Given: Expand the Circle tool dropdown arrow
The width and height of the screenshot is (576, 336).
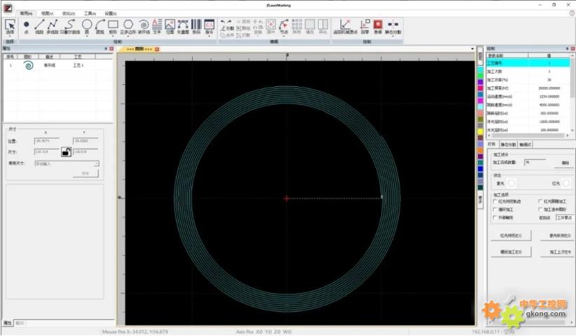Looking at the screenshot, I should coord(87,36).
